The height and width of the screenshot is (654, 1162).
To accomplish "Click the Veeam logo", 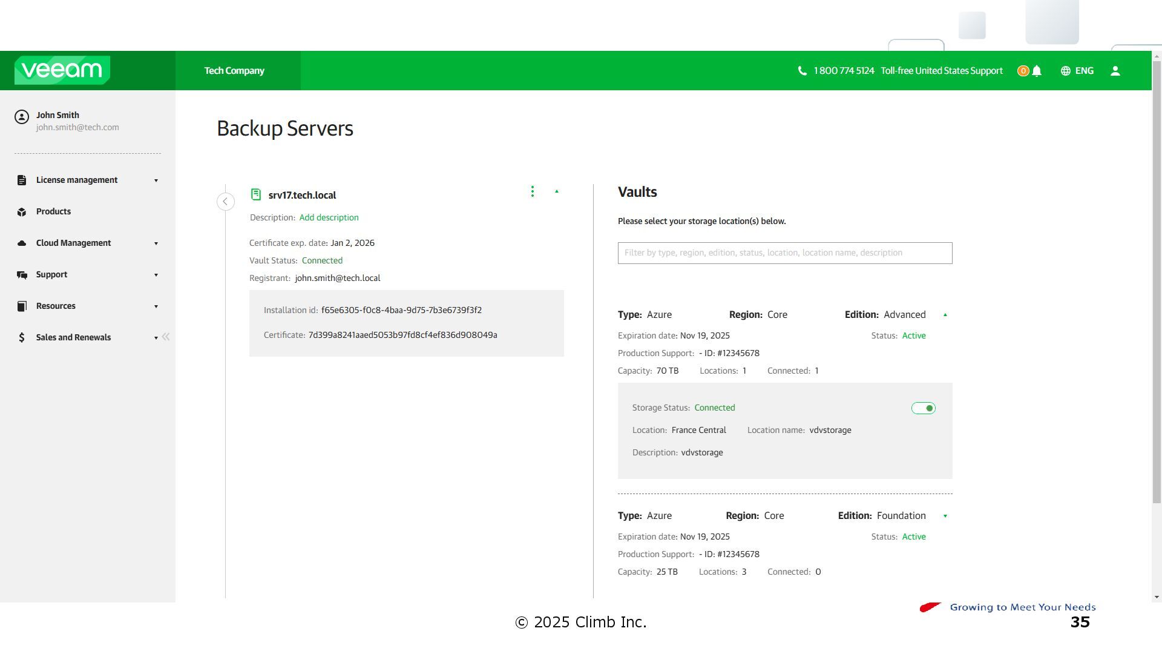I will (62, 70).
